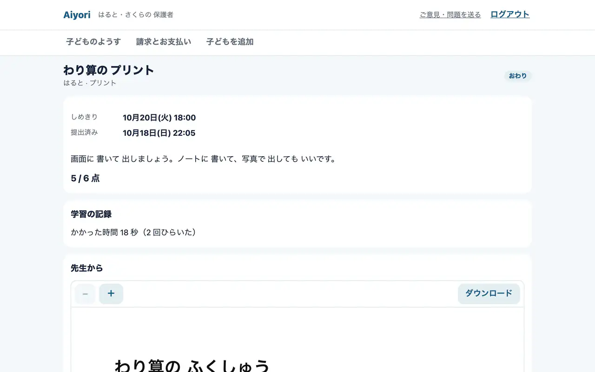Click the しめきり label
595x372 pixels.
pos(84,117)
